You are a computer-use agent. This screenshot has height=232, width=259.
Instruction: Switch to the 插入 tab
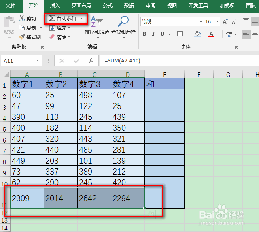55,6
